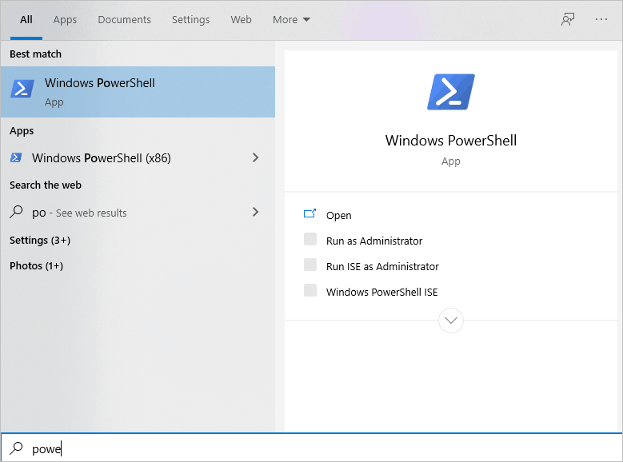Image resolution: width=623 pixels, height=462 pixels.
Task: Choose Run as Administrator
Action: (373, 241)
